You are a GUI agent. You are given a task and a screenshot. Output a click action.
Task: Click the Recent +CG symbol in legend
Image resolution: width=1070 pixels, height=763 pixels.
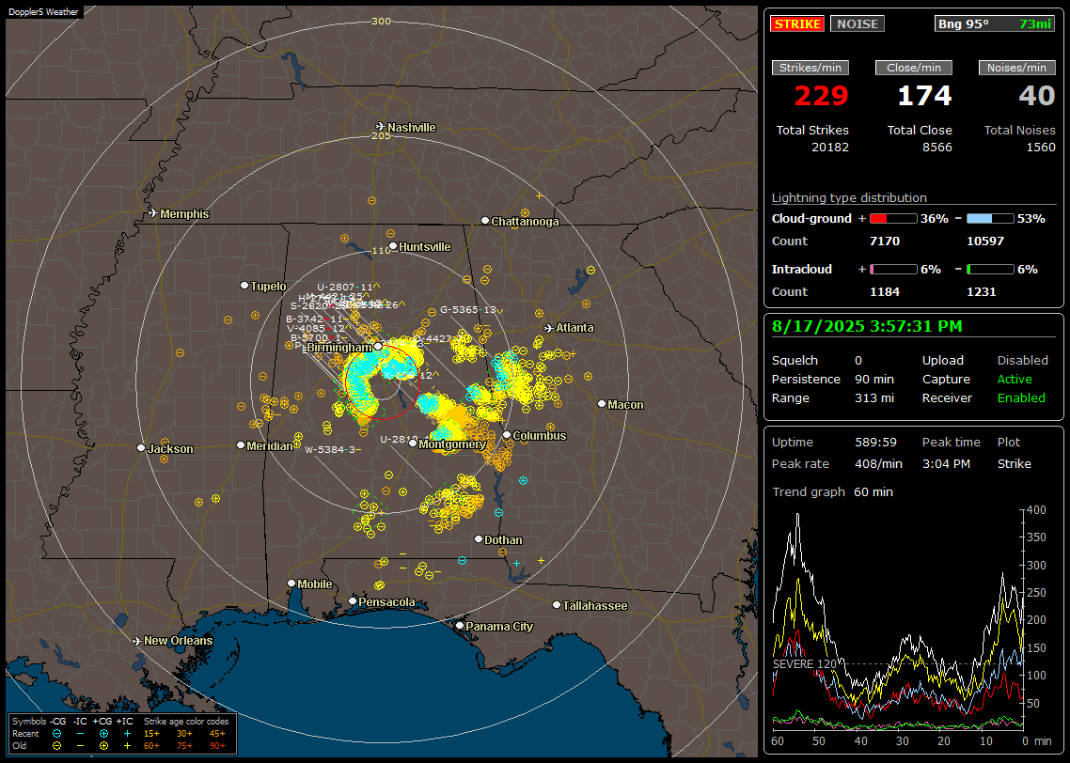[x=103, y=734]
